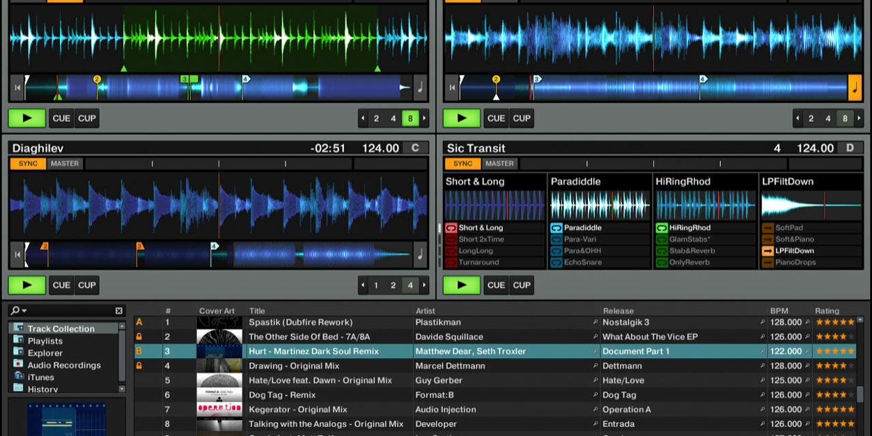Click the one-shot arrow icon next to PianoDrops
This screenshot has width=872, height=436.
(x=768, y=263)
